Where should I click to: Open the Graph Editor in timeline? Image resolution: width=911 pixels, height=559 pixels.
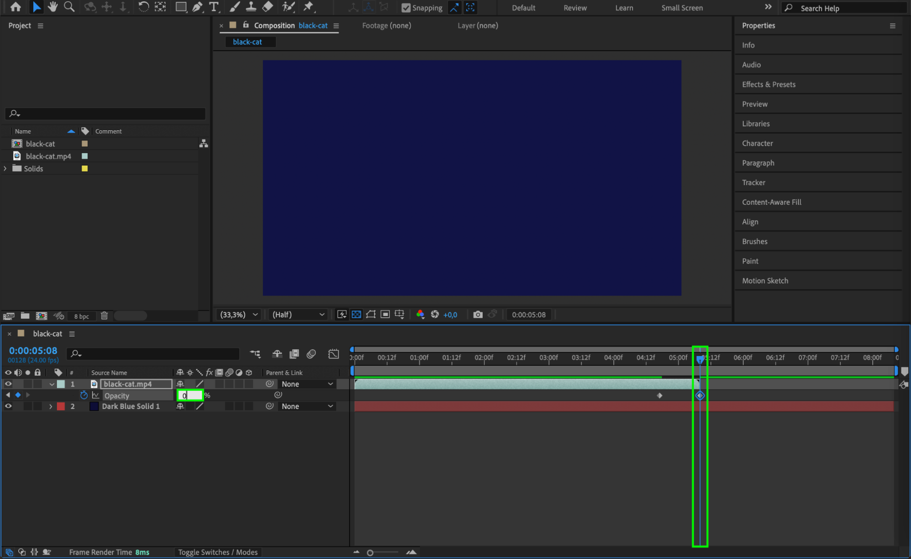click(x=334, y=354)
